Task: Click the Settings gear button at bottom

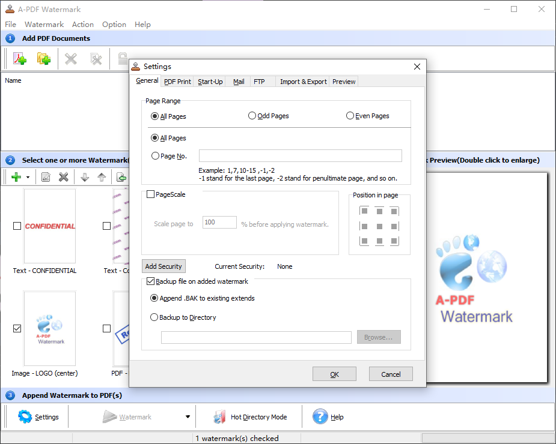Action: tap(38, 417)
